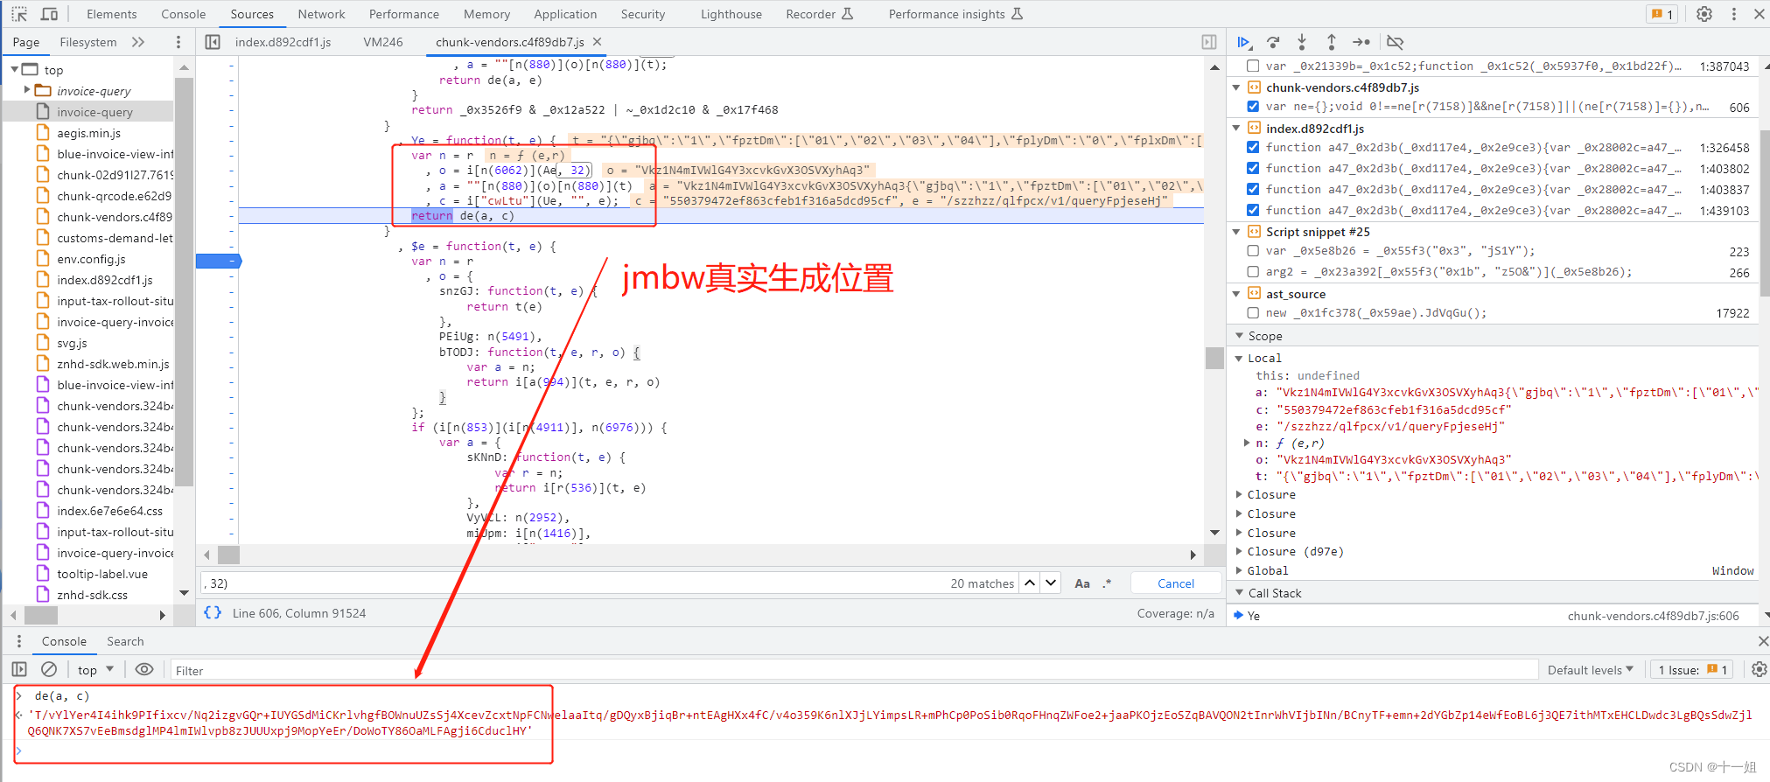Resume script execution button
Screen dimensions: 1770x782
pos(1243,42)
